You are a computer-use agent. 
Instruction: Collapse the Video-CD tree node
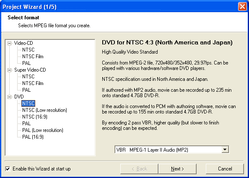tap(10, 43)
